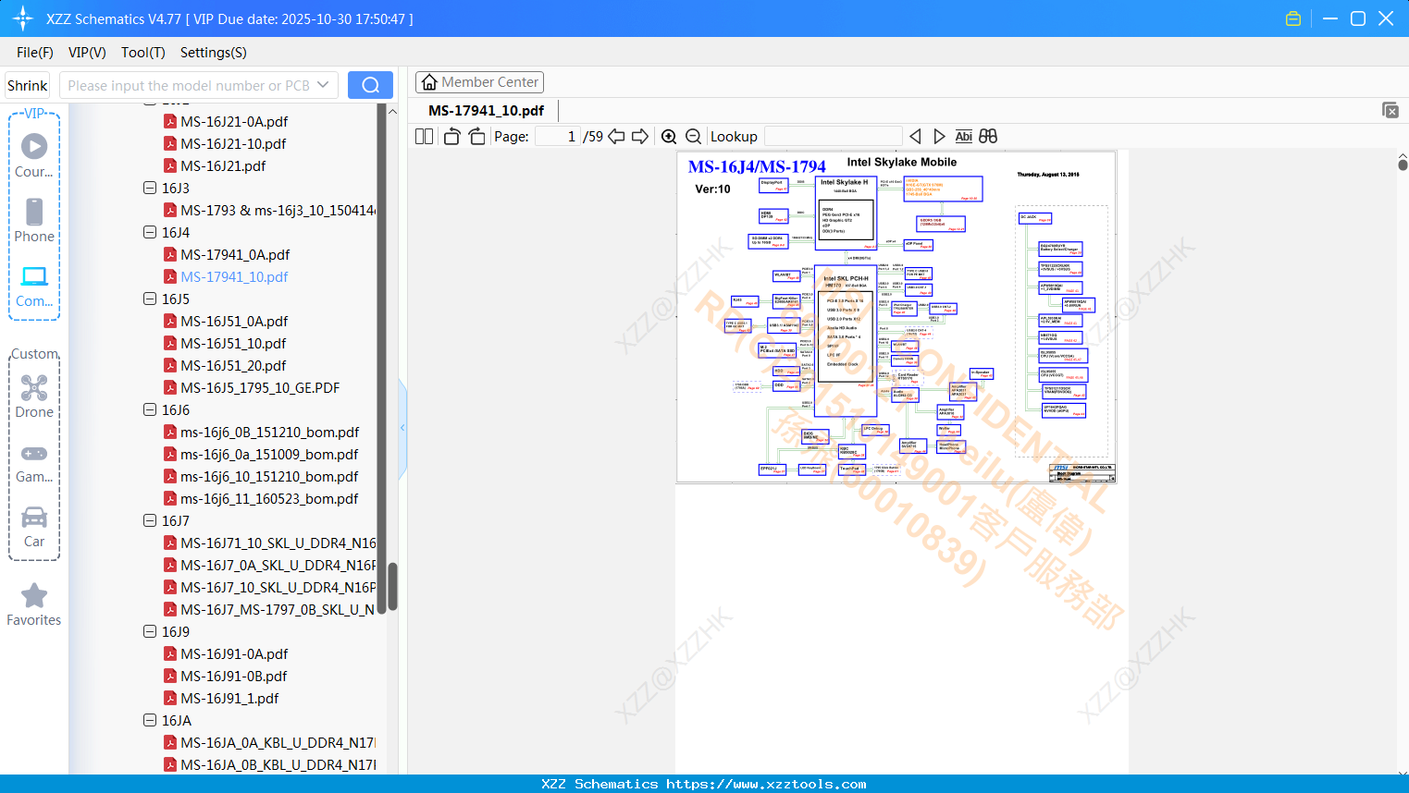Viewport: 1409px width, 793px height.
Task: Open the Member Center
Action: 479,82
